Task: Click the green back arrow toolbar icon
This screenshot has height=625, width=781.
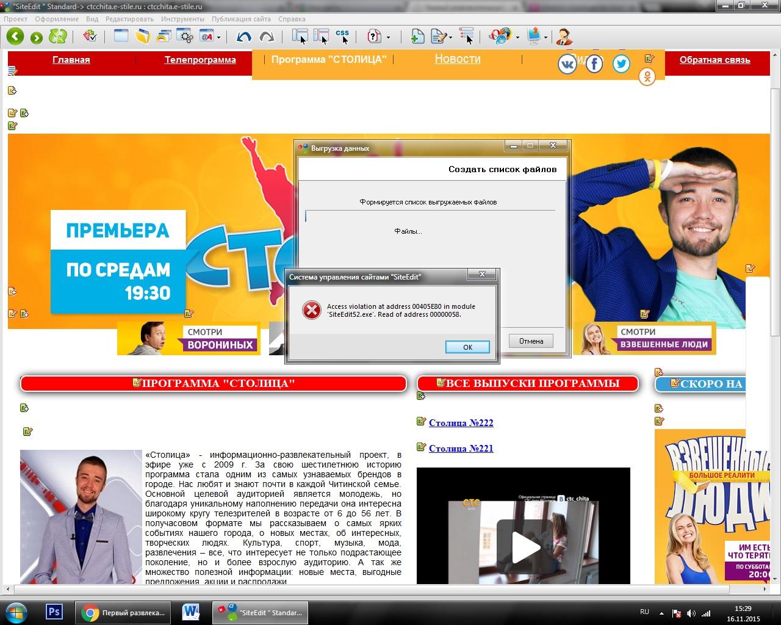Action: (x=15, y=37)
